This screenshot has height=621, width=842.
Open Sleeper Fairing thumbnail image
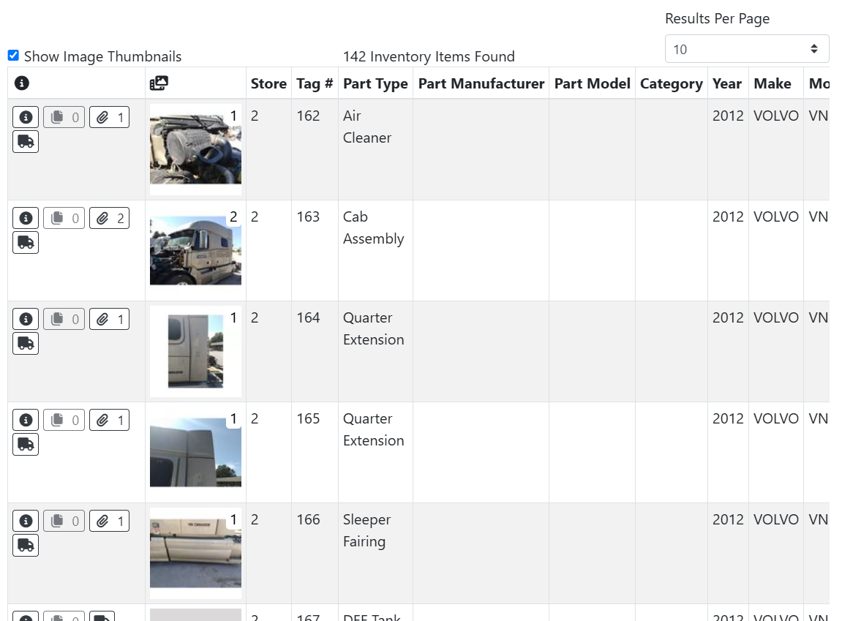[x=195, y=553]
